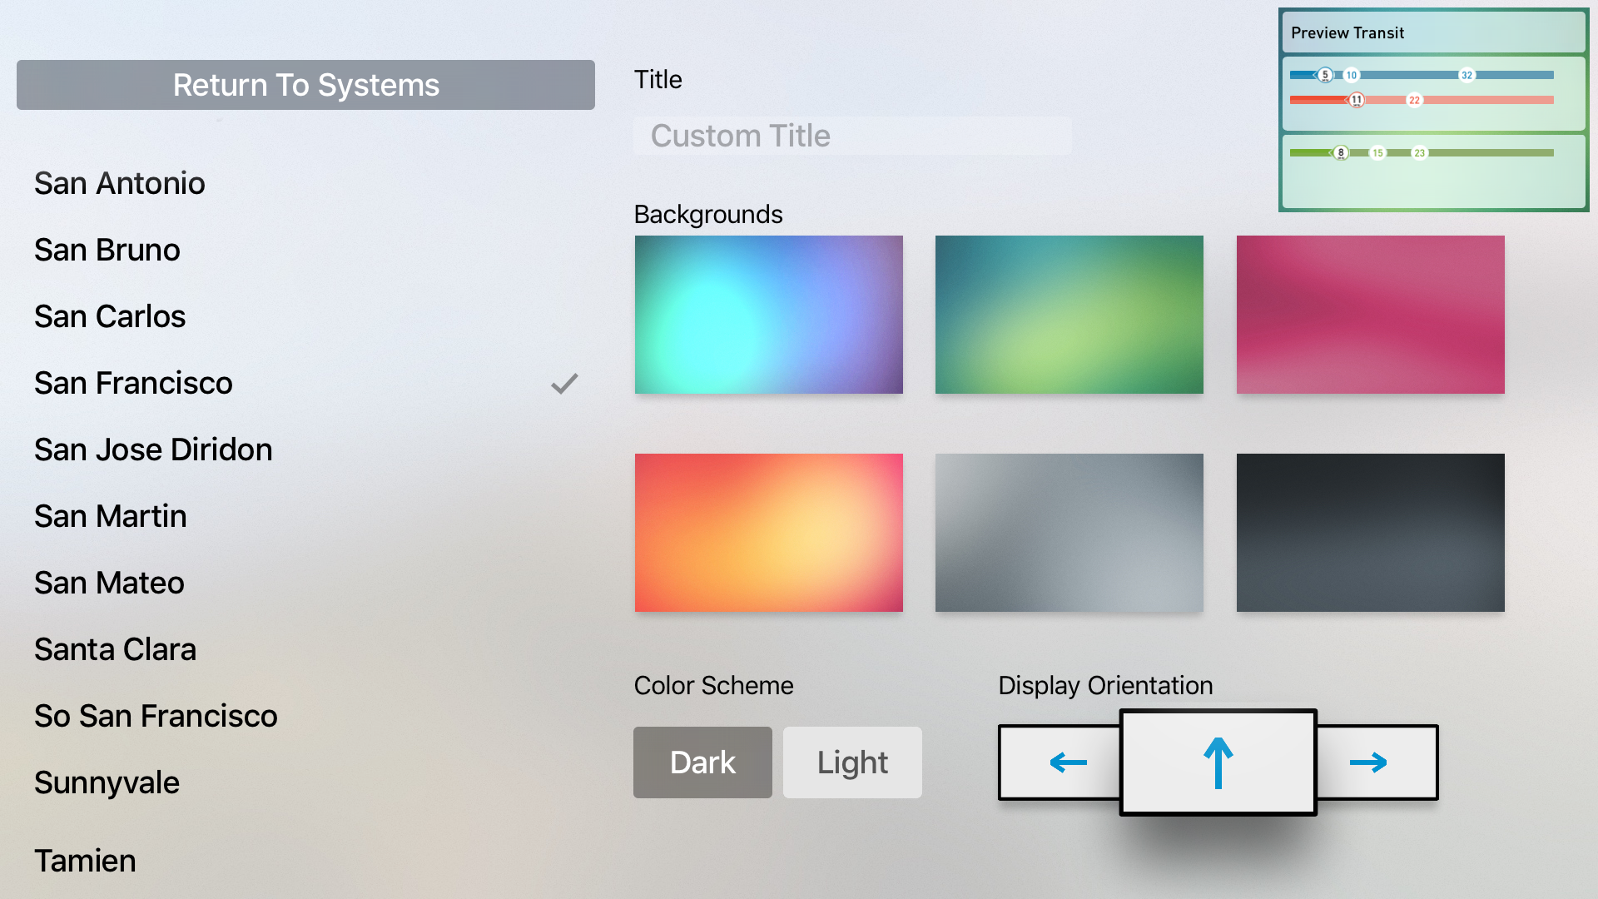Select San Francisco station

(305, 383)
